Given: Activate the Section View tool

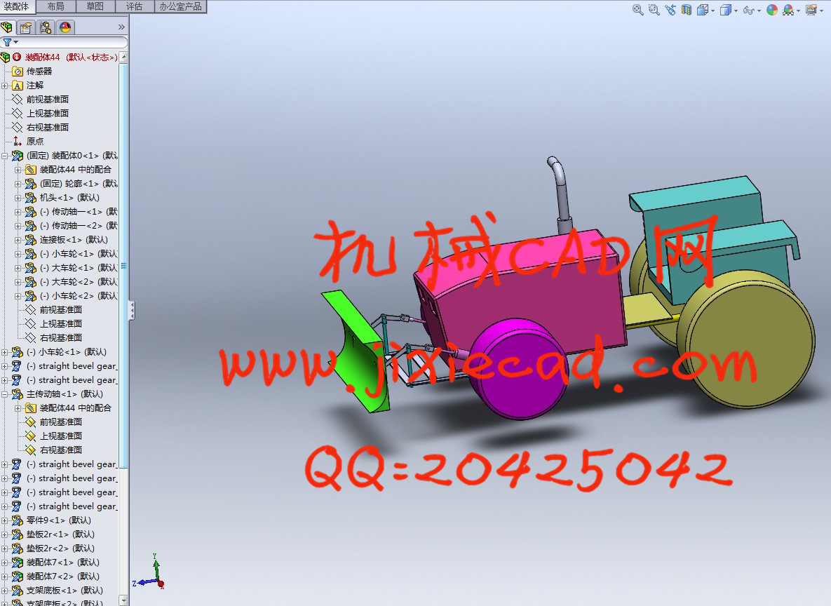Looking at the screenshot, I should (x=687, y=10).
